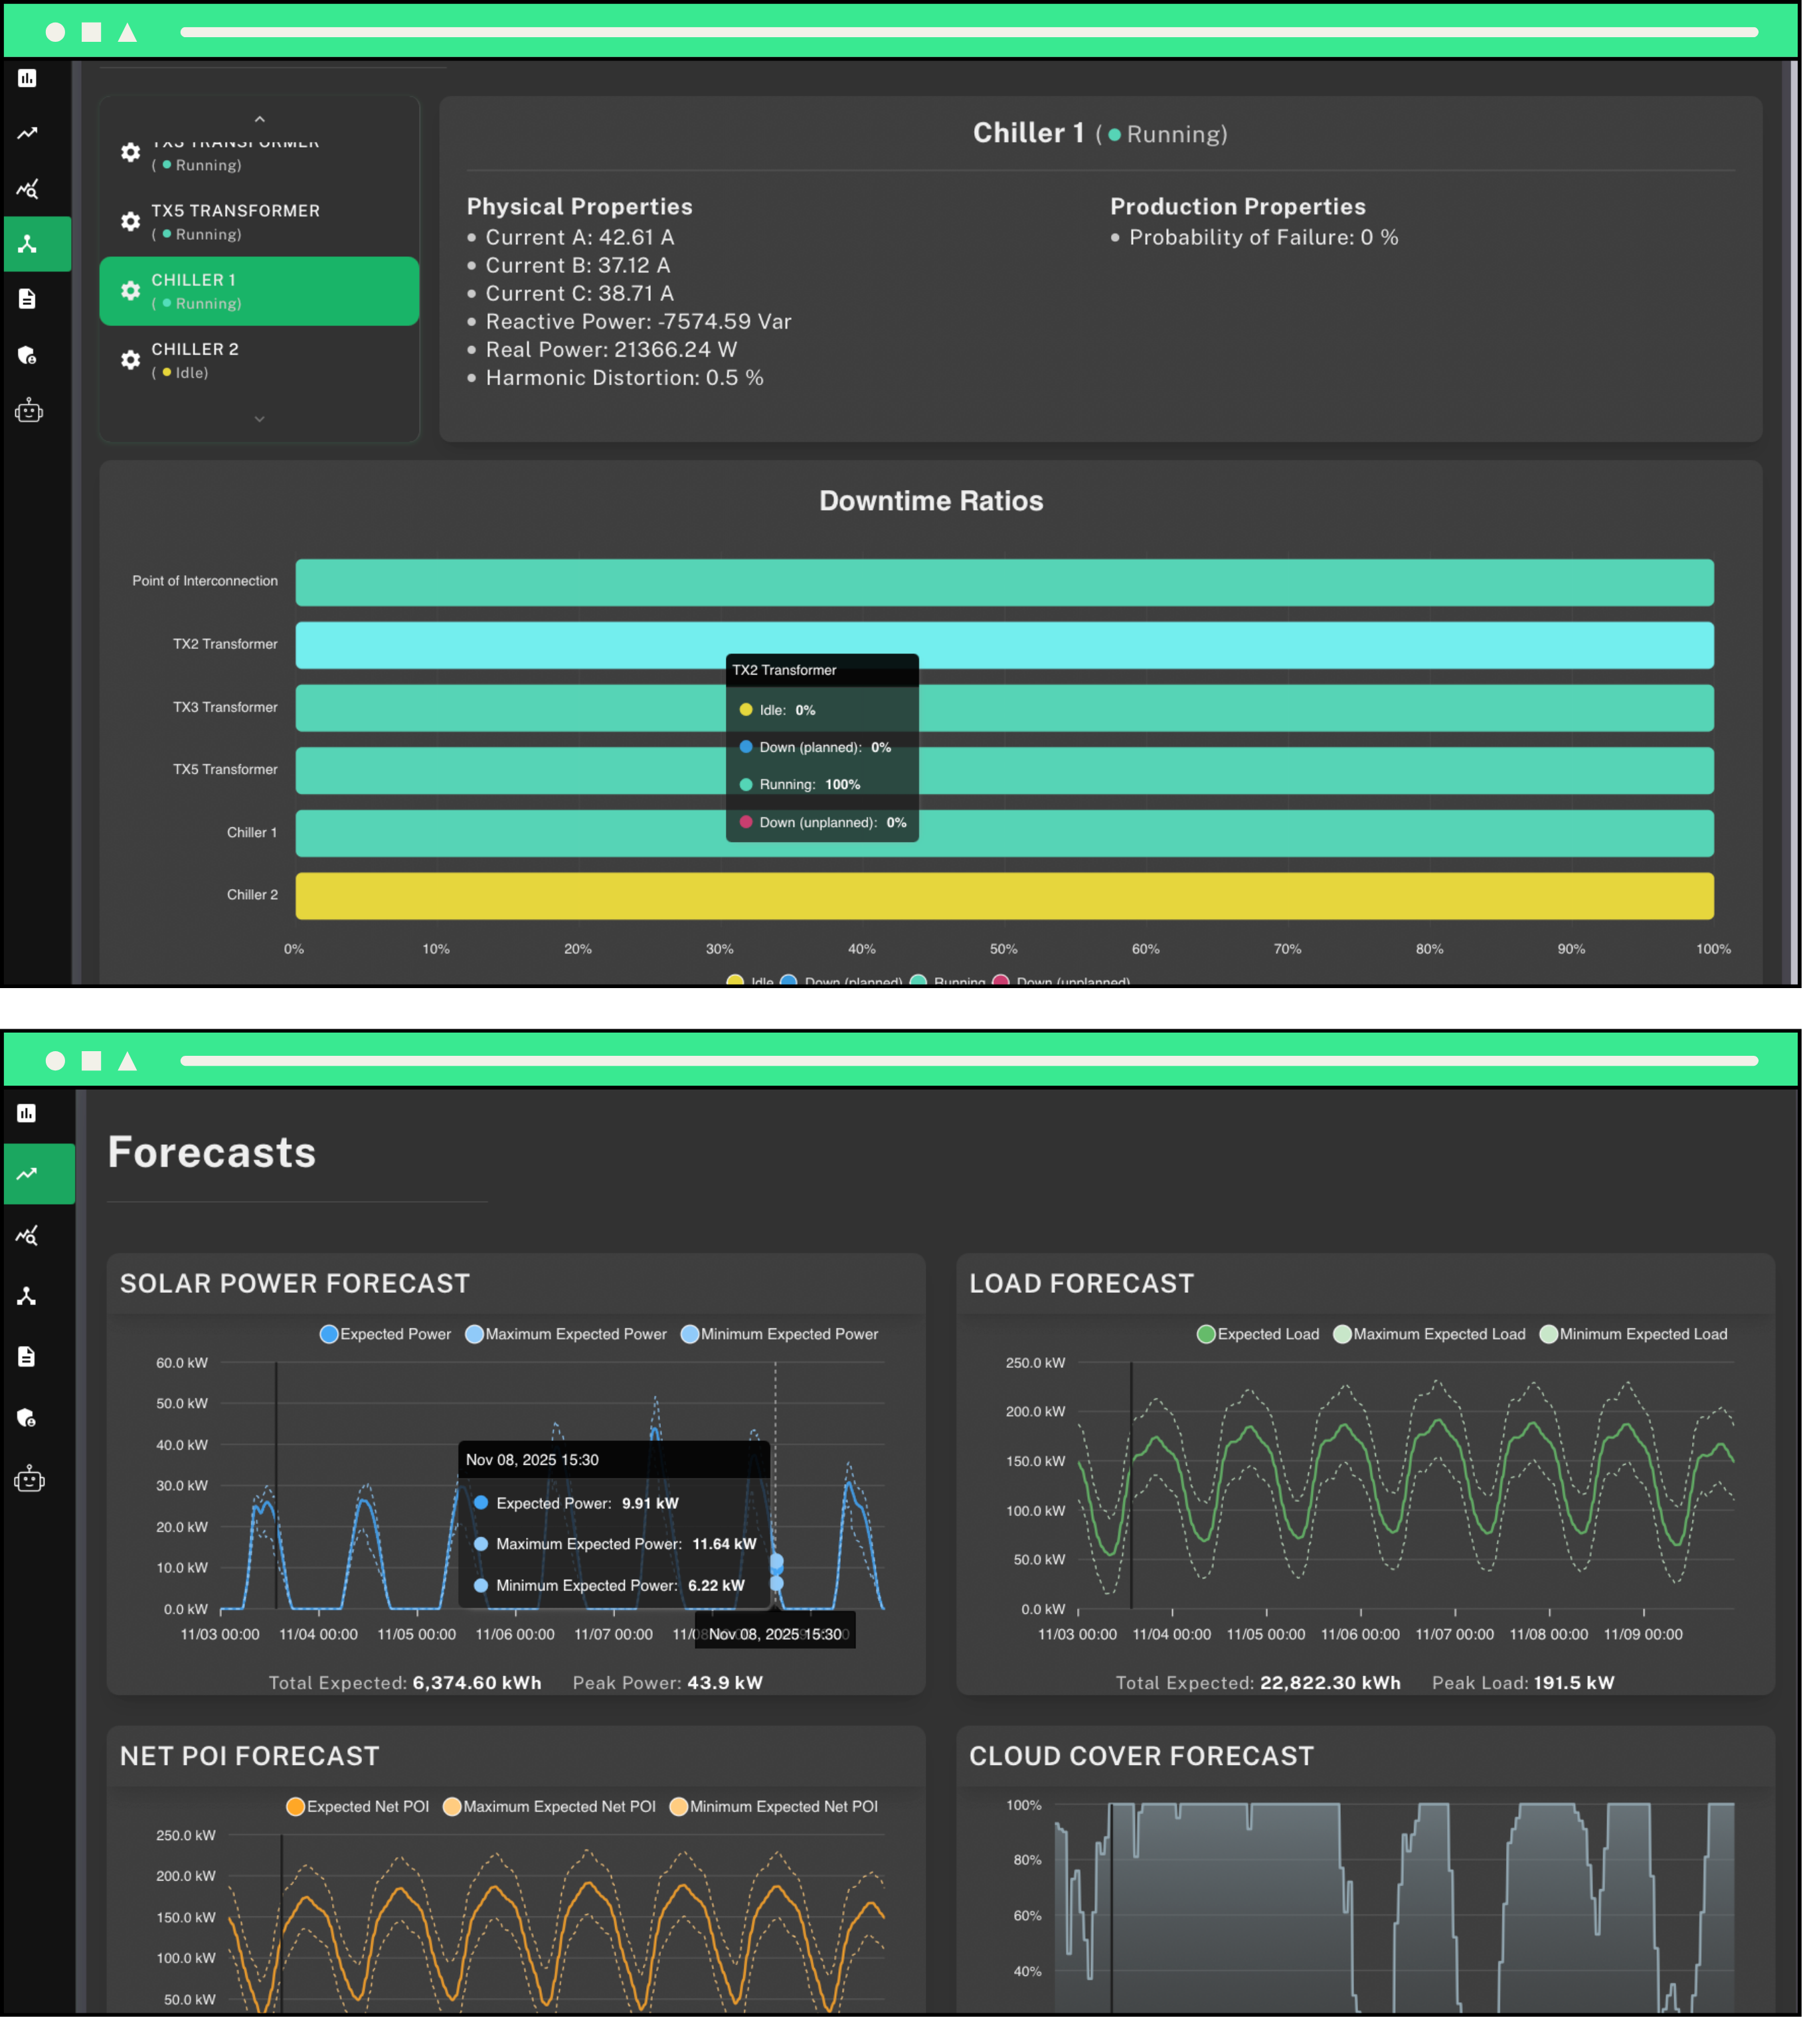
Task: Toggle Minimum Expected Load legend item
Action: 1634,1335
